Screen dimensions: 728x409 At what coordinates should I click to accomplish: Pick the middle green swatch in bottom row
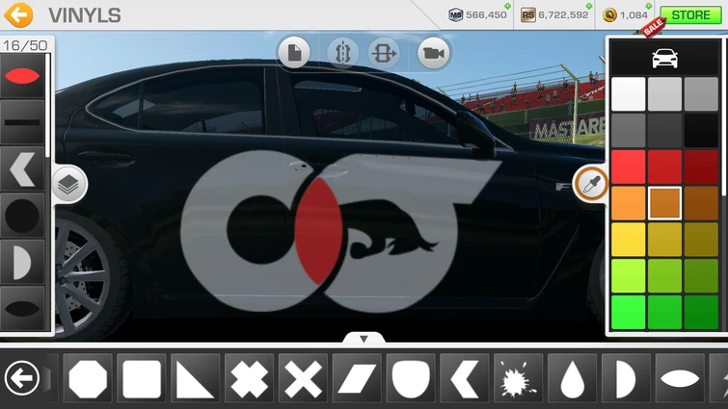tap(665, 312)
